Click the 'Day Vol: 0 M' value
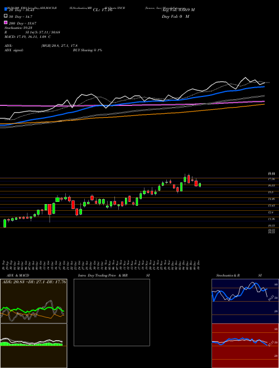279x368 pixels. click(175, 17)
